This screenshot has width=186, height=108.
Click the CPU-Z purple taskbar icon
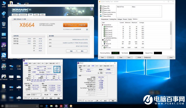click(x=66, y=106)
